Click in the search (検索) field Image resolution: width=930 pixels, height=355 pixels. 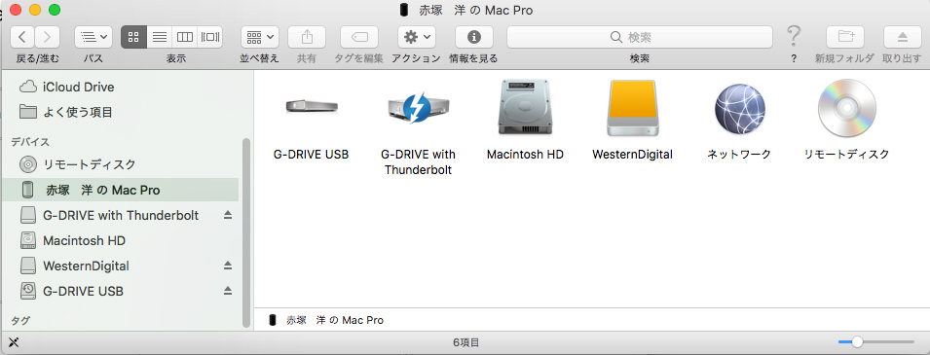[640, 37]
